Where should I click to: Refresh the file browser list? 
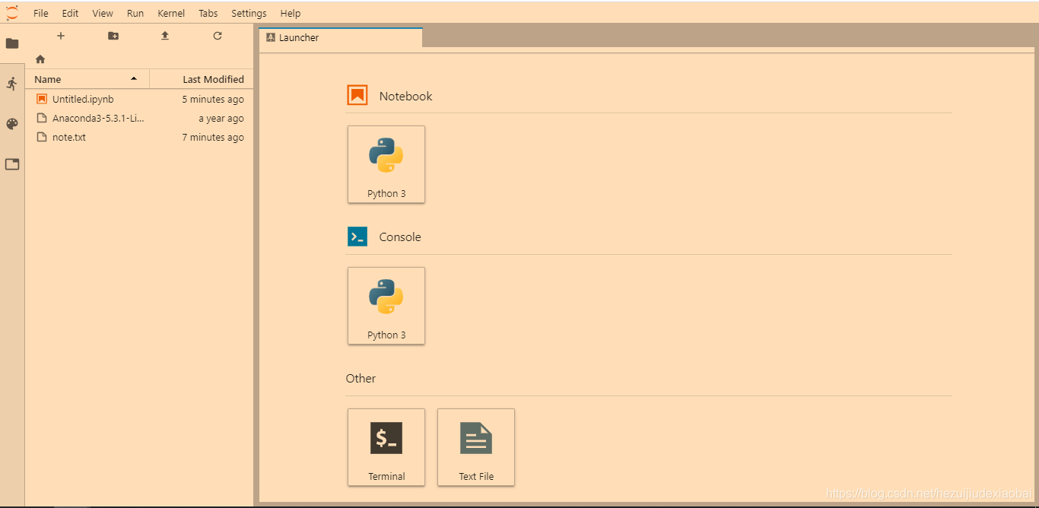pyautogui.click(x=217, y=36)
